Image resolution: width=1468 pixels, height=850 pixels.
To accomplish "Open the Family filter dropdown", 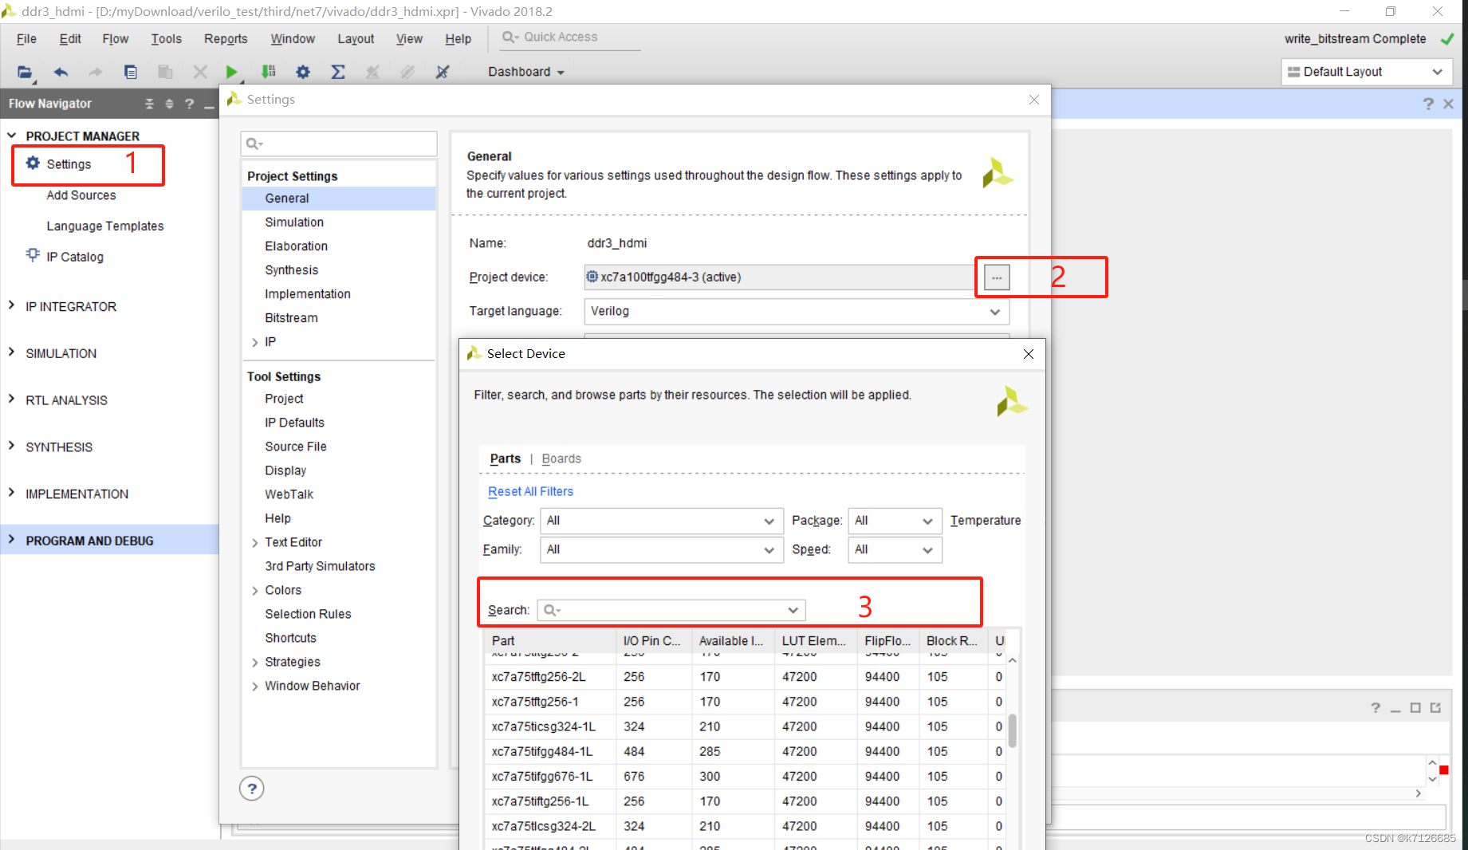I will click(x=661, y=549).
